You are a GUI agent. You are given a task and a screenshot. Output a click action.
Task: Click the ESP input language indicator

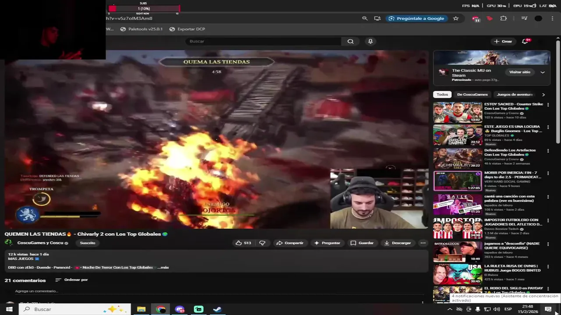[508, 309]
